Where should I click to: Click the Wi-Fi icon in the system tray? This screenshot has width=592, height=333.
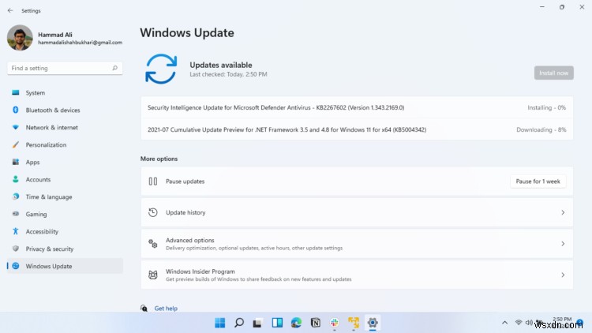click(519, 323)
